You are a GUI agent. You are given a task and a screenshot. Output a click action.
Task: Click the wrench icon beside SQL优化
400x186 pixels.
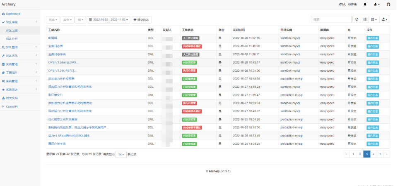coord(3,56)
